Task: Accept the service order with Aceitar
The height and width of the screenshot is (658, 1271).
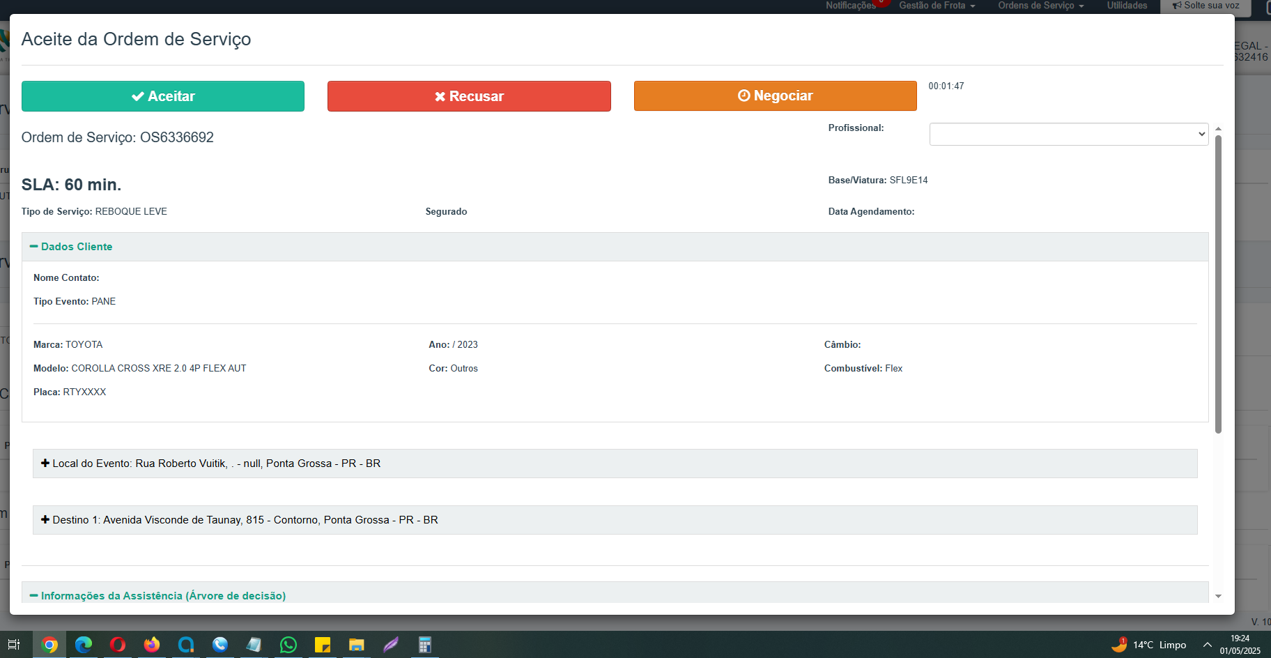Action: tap(163, 96)
